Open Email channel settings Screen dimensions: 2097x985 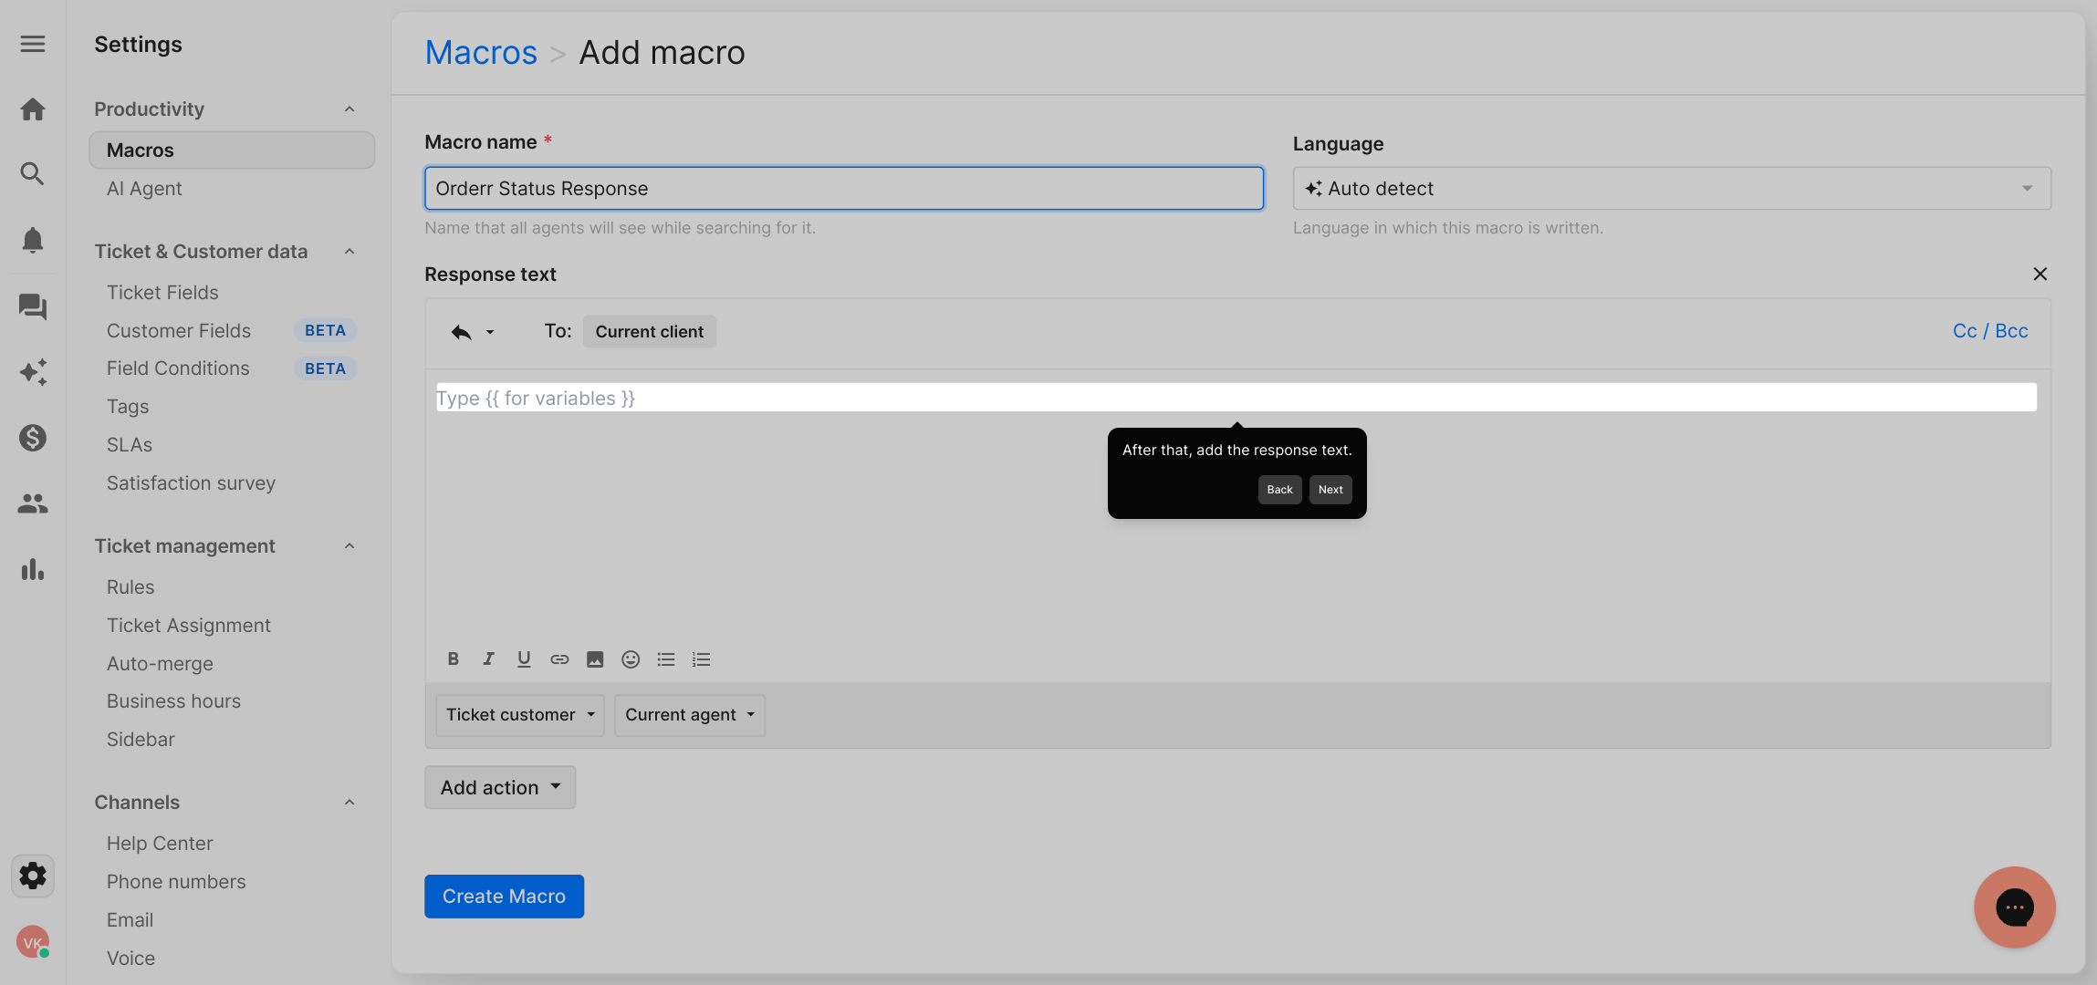pos(130,920)
